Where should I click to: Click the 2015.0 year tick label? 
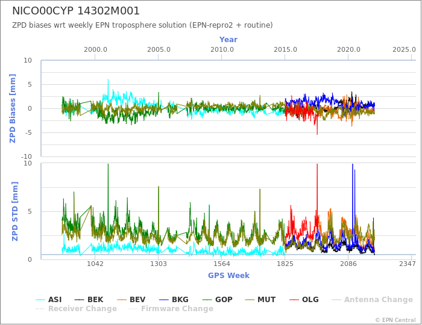coord(285,50)
